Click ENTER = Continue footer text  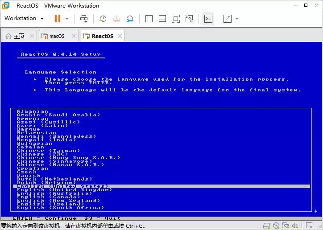[45, 218]
